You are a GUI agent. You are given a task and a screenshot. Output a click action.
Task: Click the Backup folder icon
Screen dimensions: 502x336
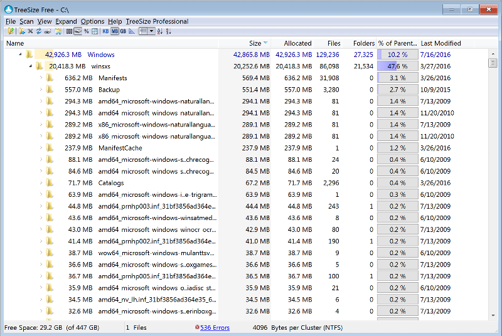(x=50, y=90)
